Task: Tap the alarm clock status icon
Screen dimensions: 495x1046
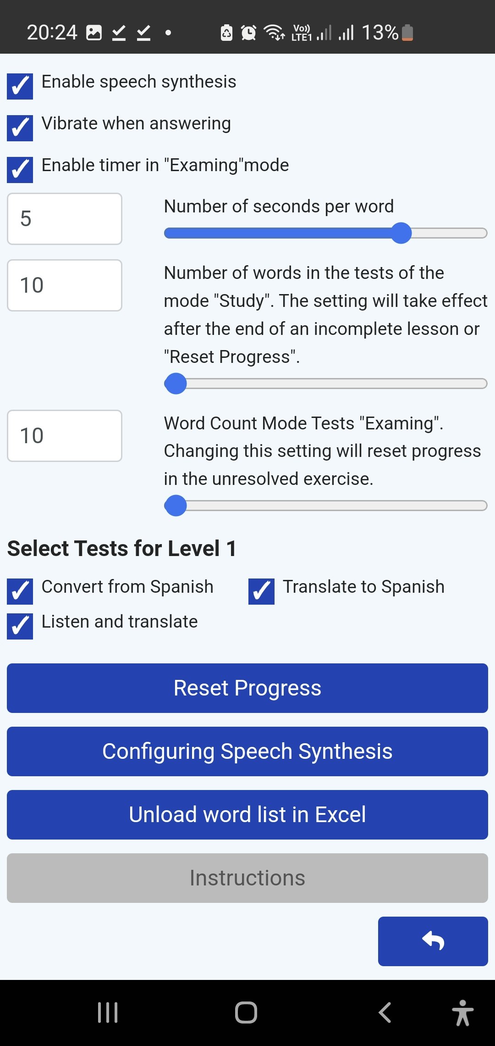Action: coord(248,33)
